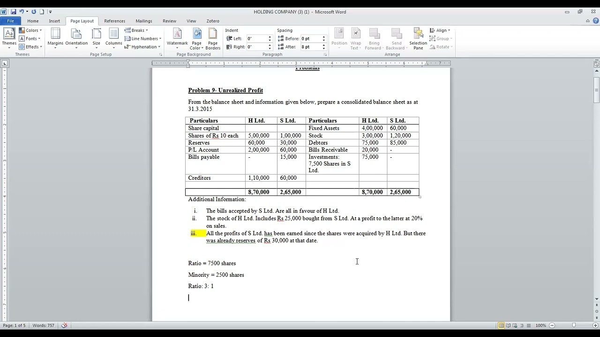Open the theme Colors dropdown
The height and width of the screenshot is (337, 600).
30,30
